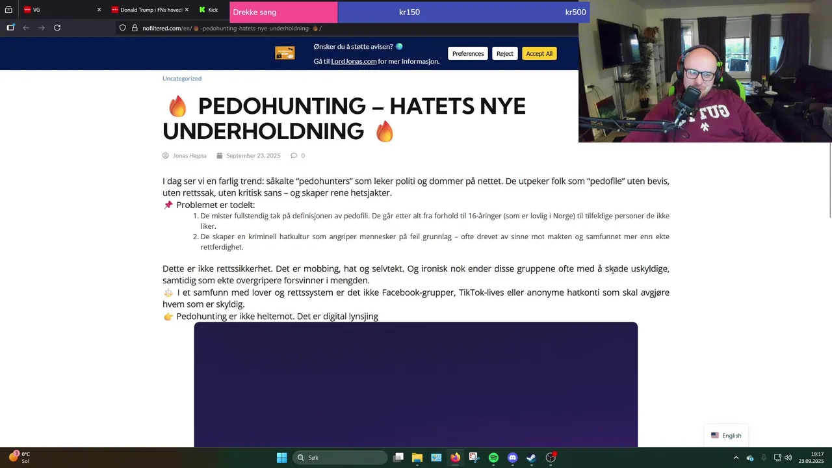Image resolution: width=832 pixels, height=468 pixels.
Task: Open File Explorer from taskbar
Action: (x=417, y=458)
